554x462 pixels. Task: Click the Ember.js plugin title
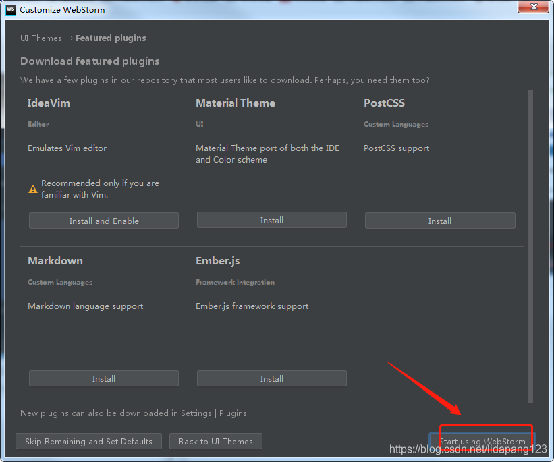[x=218, y=261]
